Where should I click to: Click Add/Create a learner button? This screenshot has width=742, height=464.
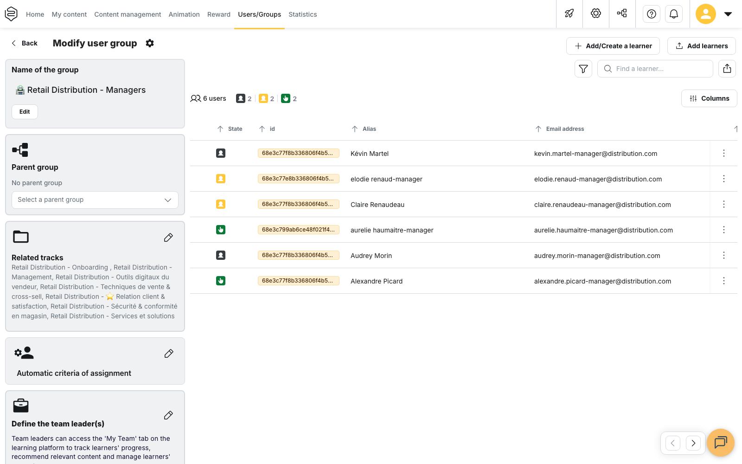(x=613, y=46)
